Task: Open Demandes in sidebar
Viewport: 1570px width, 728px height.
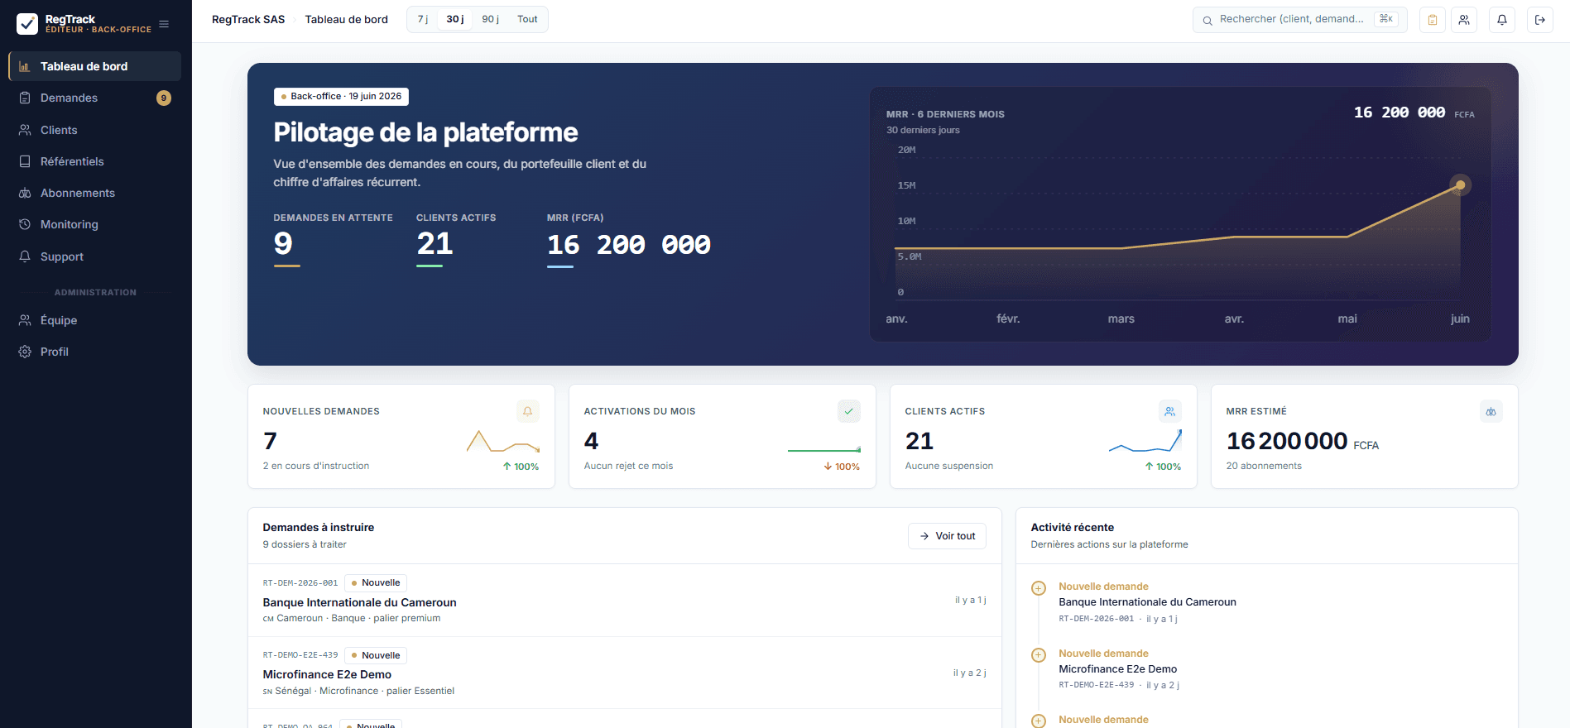Action: click(94, 98)
